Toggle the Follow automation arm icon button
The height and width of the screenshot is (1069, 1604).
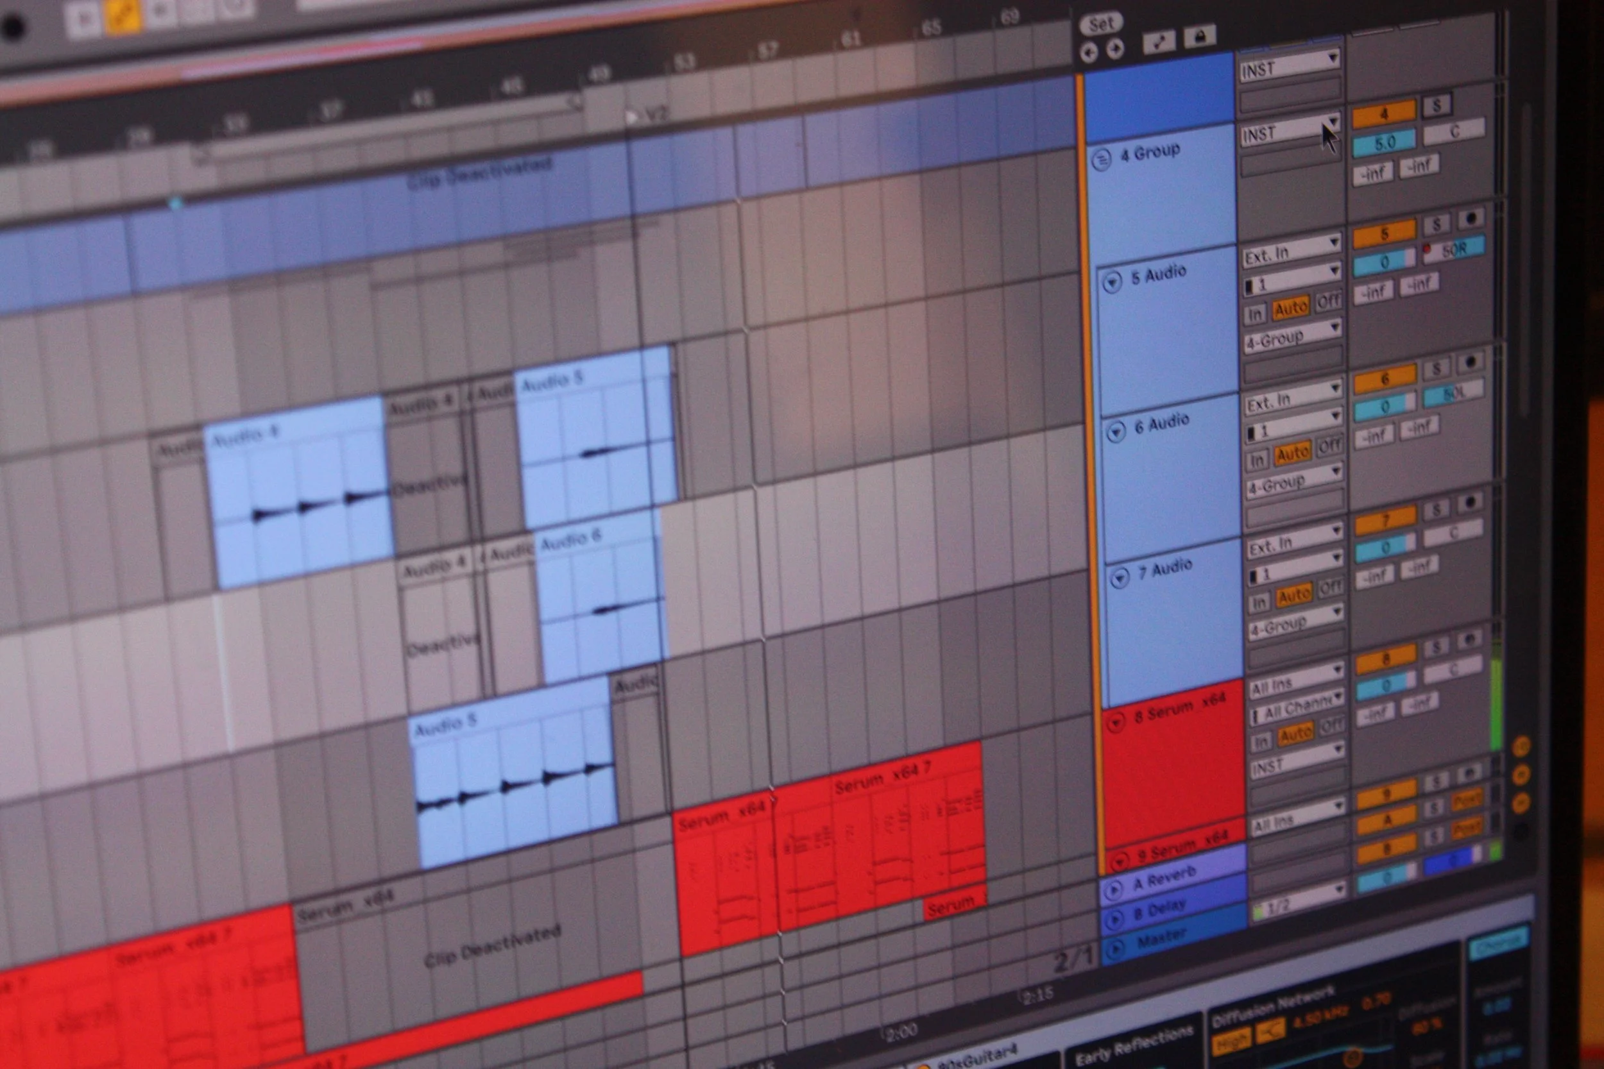[1159, 42]
